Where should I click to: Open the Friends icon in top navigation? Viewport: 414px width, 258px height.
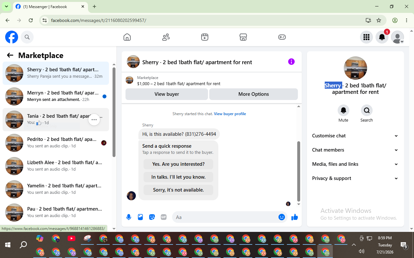coord(166,37)
